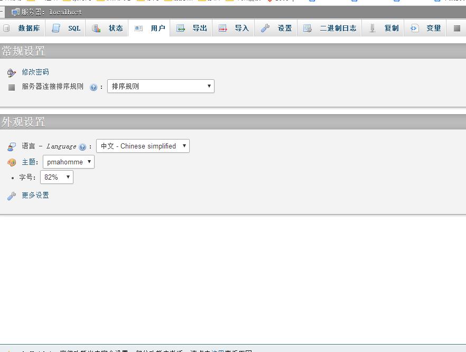Open the 82% font size dropdown
The width and height of the screenshot is (466, 352).
(x=57, y=177)
